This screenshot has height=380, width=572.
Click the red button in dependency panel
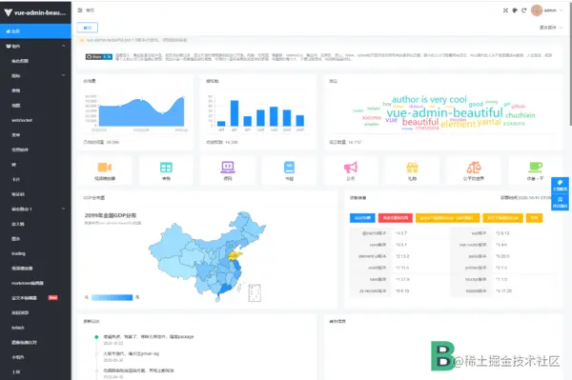click(396, 218)
